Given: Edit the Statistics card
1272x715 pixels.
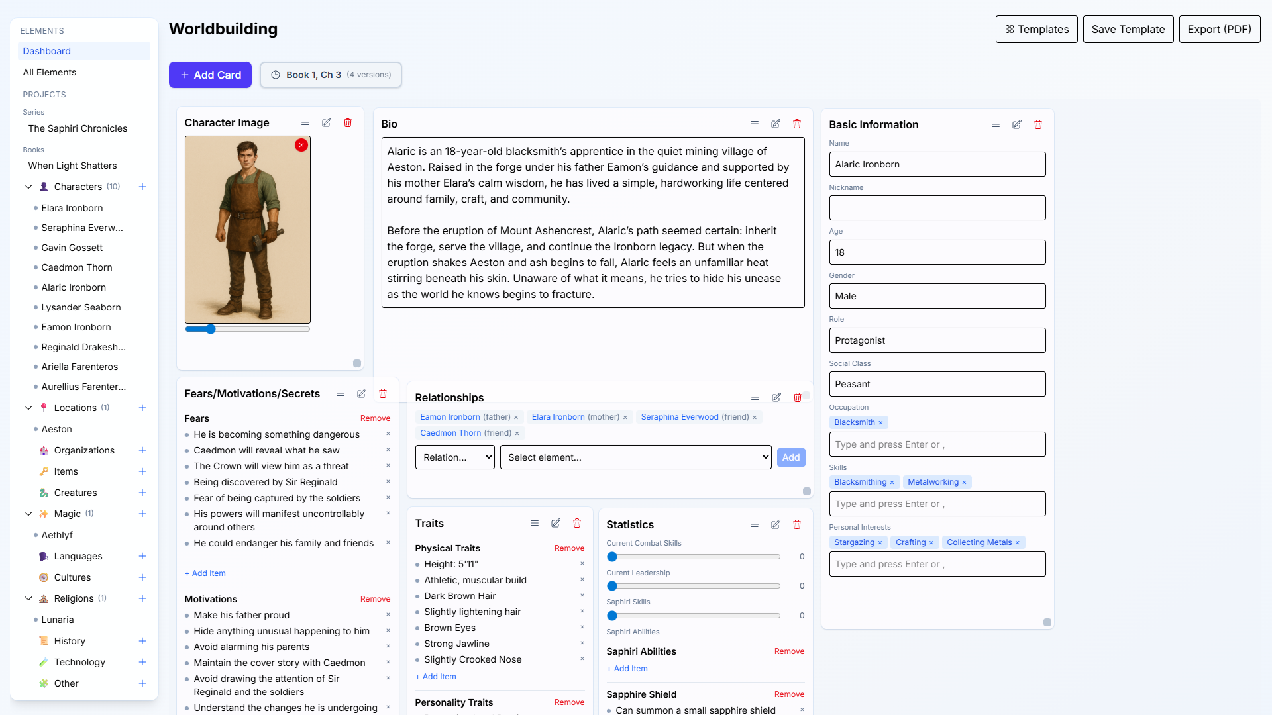Looking at the screenshot, I should (x=776, y=525).
